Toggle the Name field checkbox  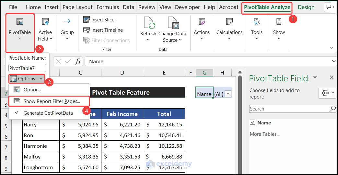[252, 122]
